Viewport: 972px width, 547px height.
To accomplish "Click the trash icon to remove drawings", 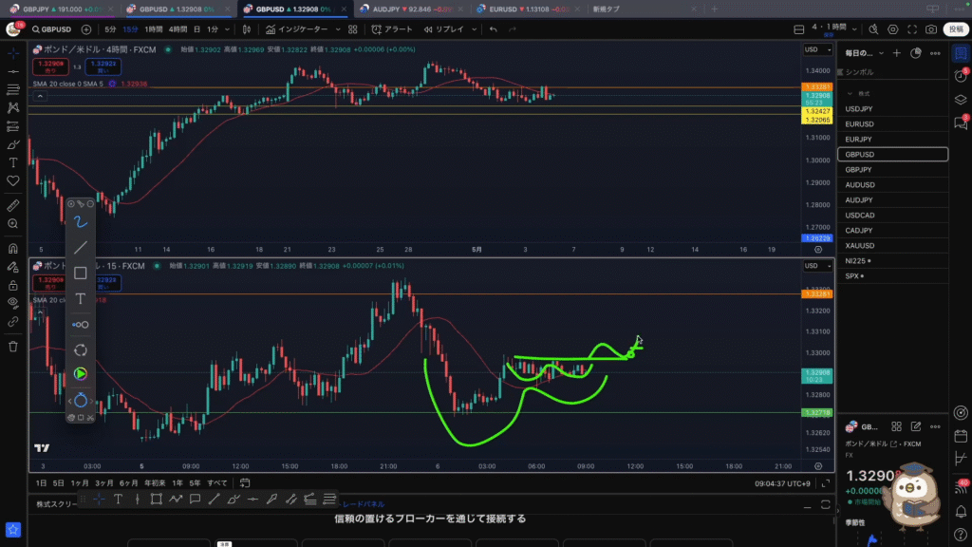I will (13, 346).
